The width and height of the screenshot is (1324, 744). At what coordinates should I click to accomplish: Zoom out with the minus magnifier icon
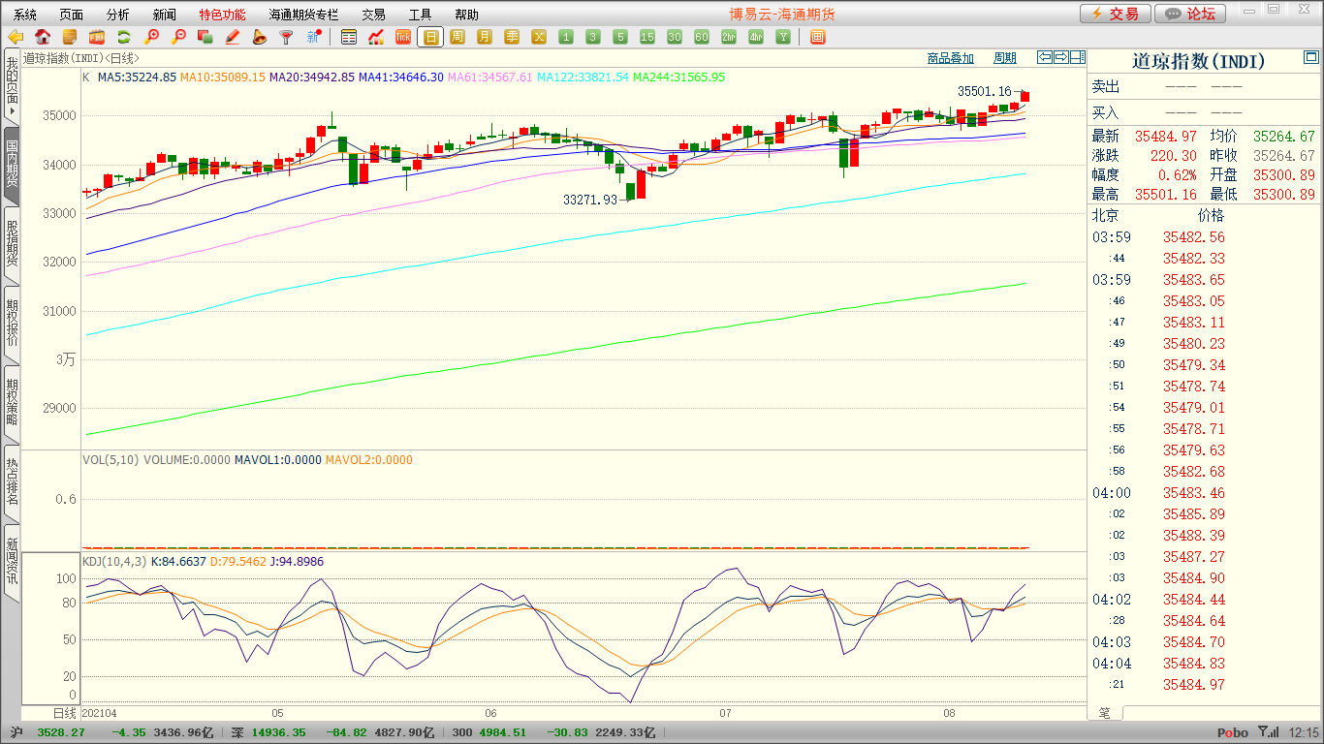pyautogui.click(x=178, y=37)
